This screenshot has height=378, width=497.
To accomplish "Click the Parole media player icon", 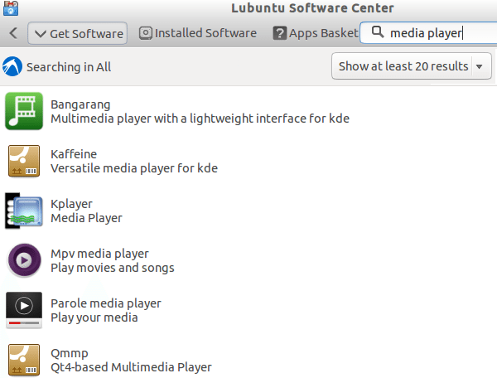I will (24, 310).
